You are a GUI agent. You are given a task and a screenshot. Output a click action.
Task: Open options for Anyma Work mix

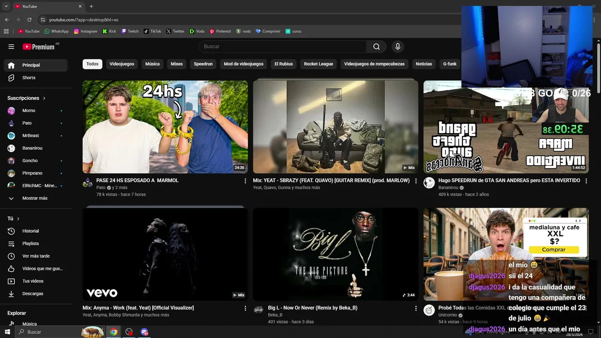(245, 308)
